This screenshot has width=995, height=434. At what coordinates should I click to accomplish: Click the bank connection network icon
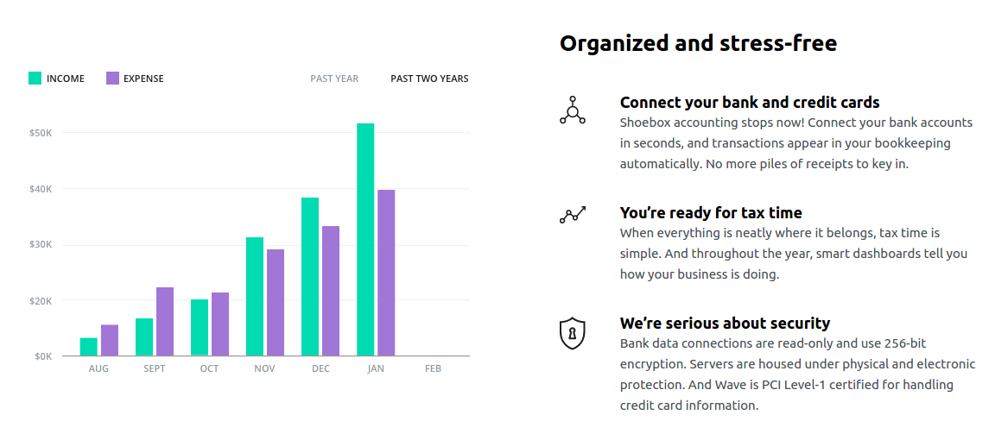point(573,110)
